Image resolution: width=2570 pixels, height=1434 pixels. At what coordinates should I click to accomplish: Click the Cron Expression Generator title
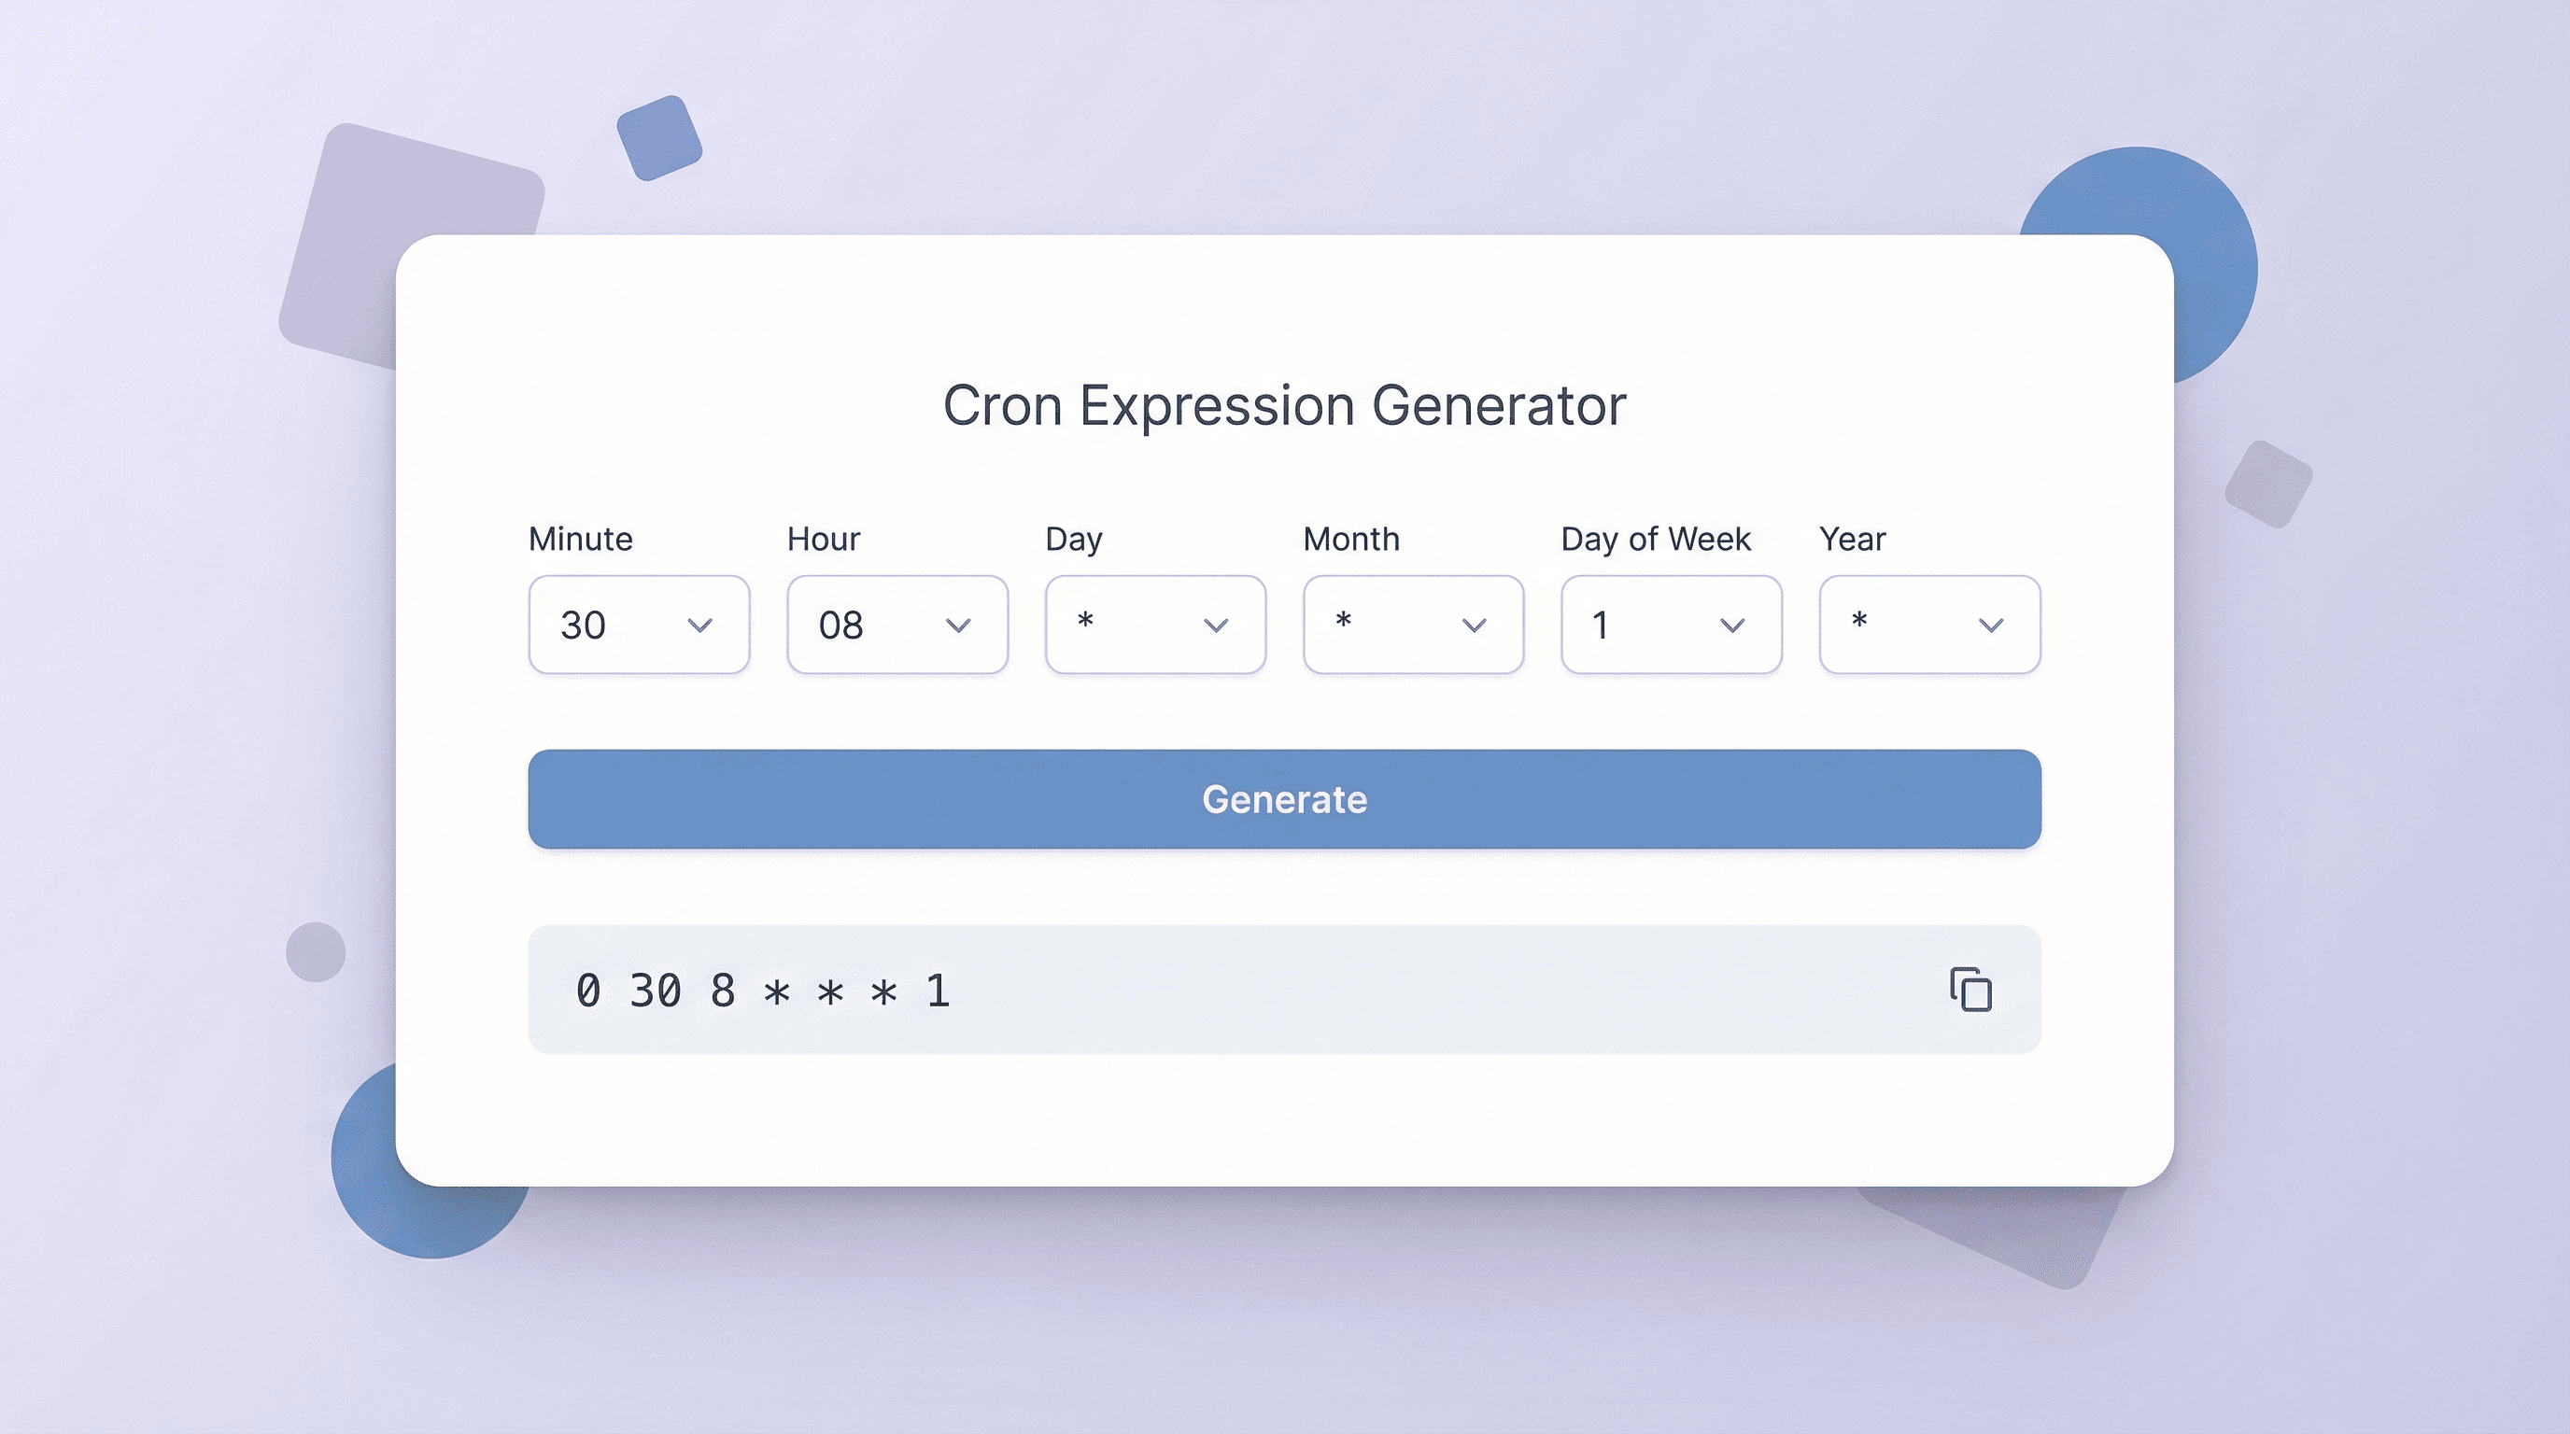click(1284, 406)
